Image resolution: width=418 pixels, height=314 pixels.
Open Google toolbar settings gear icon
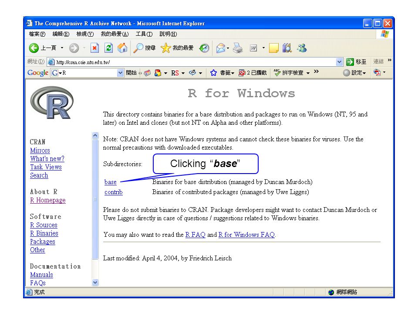click(x=346, y=73)
